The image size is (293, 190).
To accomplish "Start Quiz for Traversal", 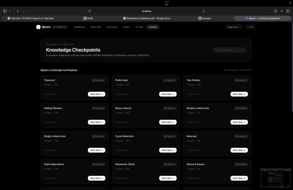I will [97, 94].
